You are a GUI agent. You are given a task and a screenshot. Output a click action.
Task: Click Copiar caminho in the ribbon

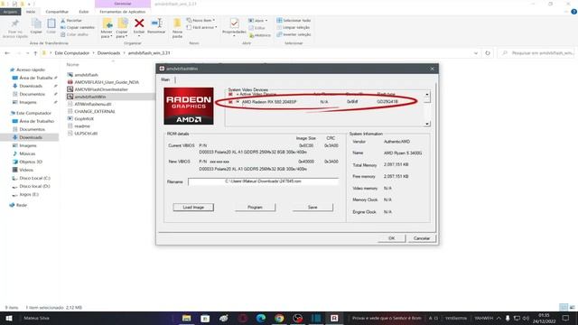click(78, 28)
